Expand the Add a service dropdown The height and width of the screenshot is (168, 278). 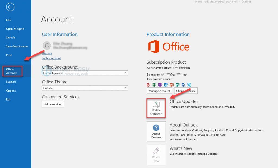tap(53, 104)
